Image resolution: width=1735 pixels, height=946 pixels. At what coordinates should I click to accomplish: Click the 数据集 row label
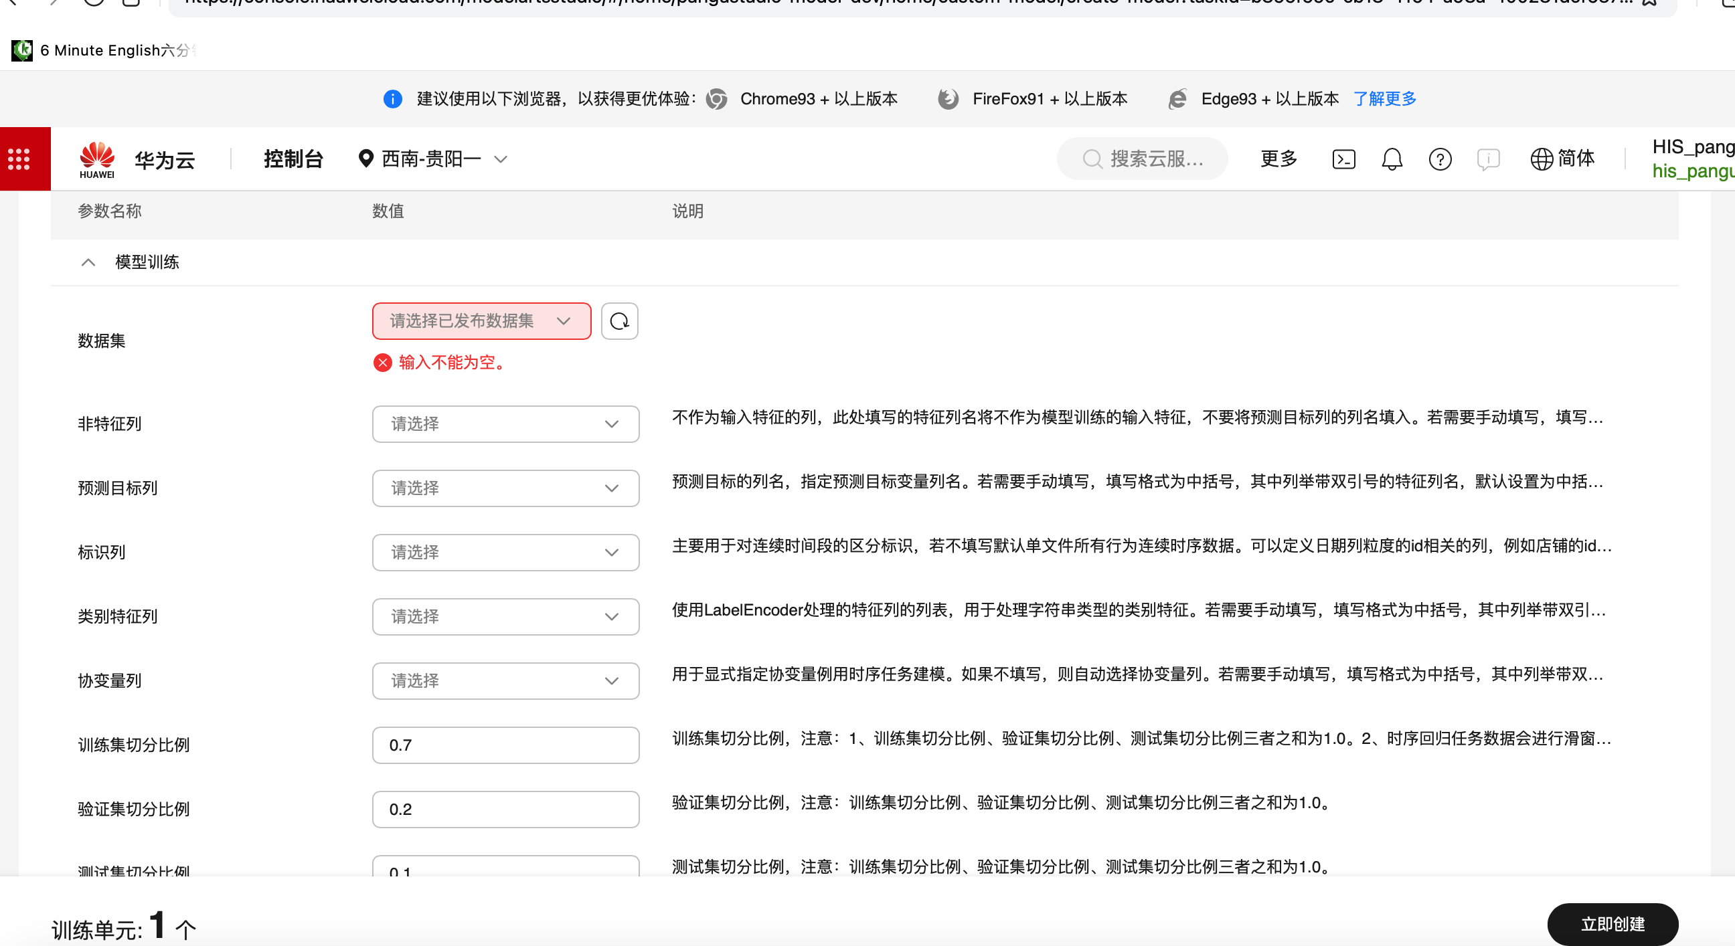(102, 341)
